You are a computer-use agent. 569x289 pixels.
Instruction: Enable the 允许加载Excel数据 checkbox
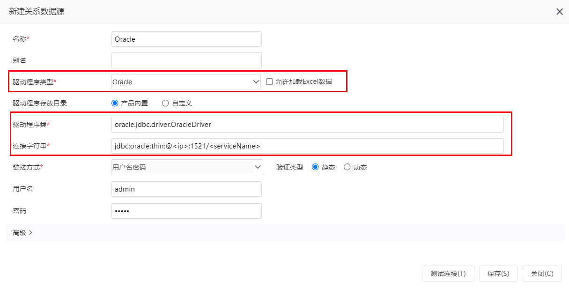pyautogui.click(x=269, y=82)
